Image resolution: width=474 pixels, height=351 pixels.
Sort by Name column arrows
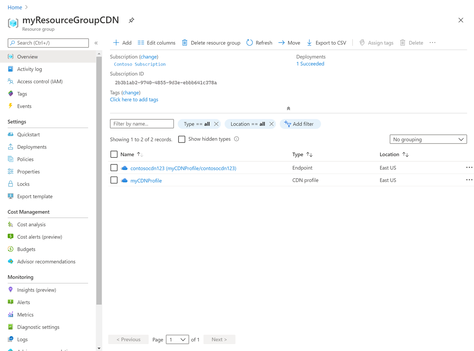tap(140, 155)
